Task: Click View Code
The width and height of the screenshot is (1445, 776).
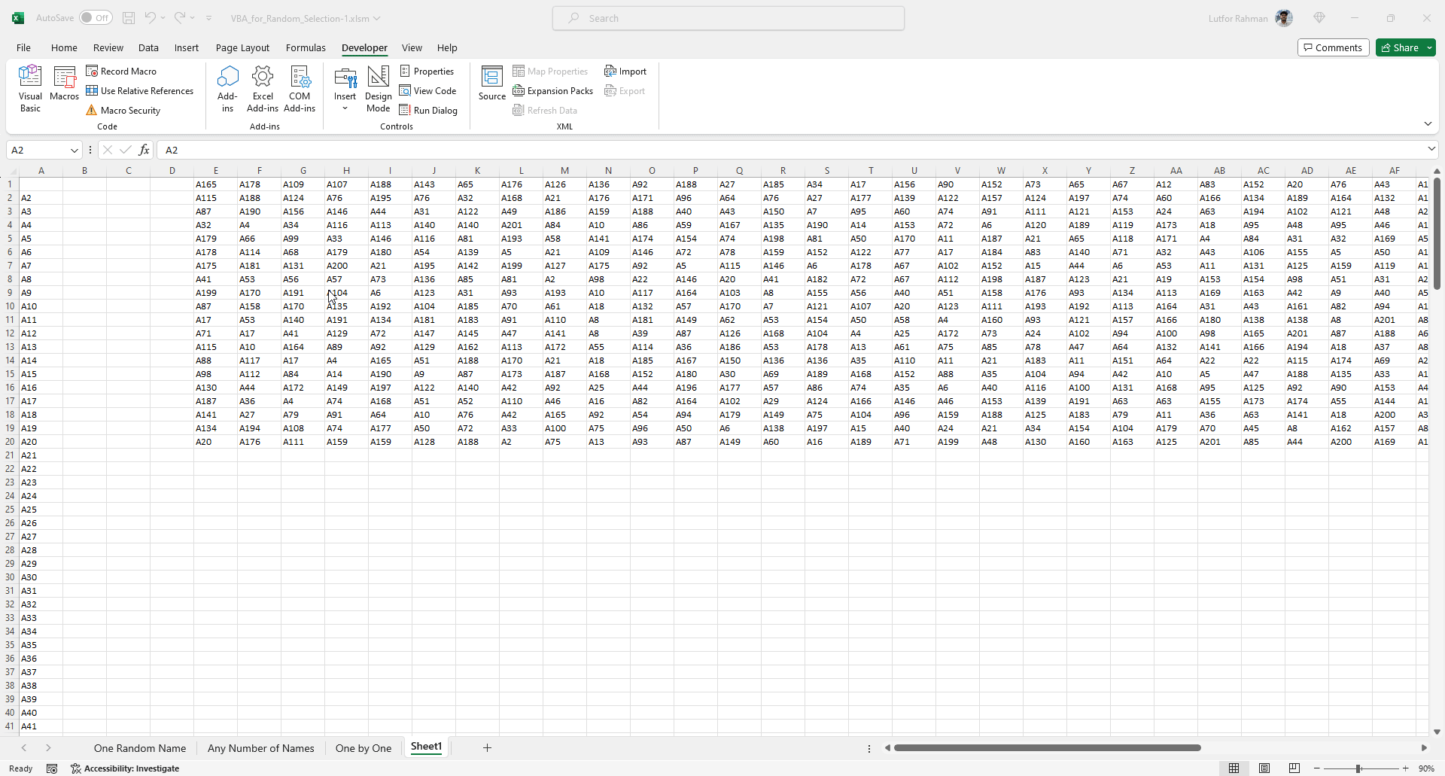Action: (427, 90)
